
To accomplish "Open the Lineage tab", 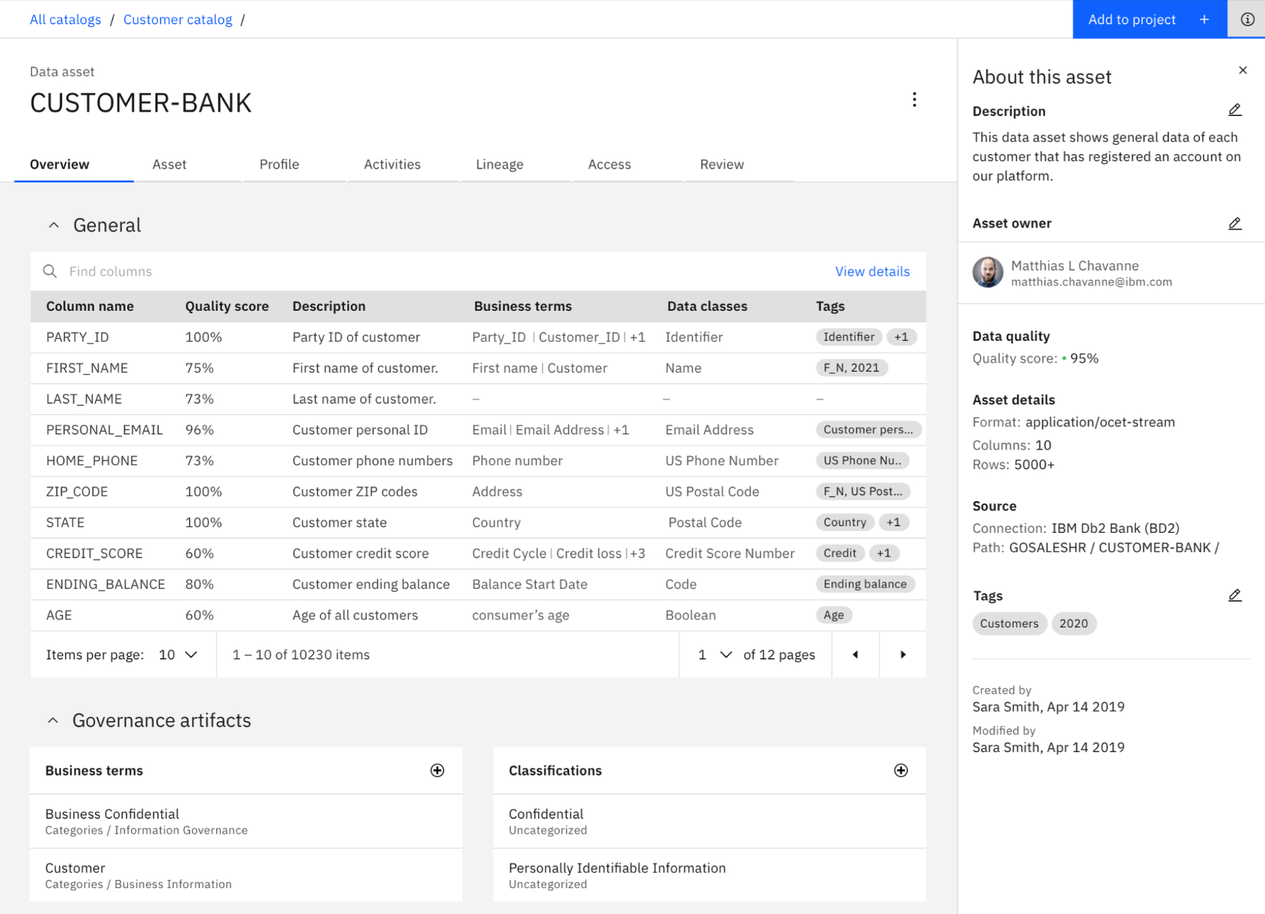I will coord(499,164).
